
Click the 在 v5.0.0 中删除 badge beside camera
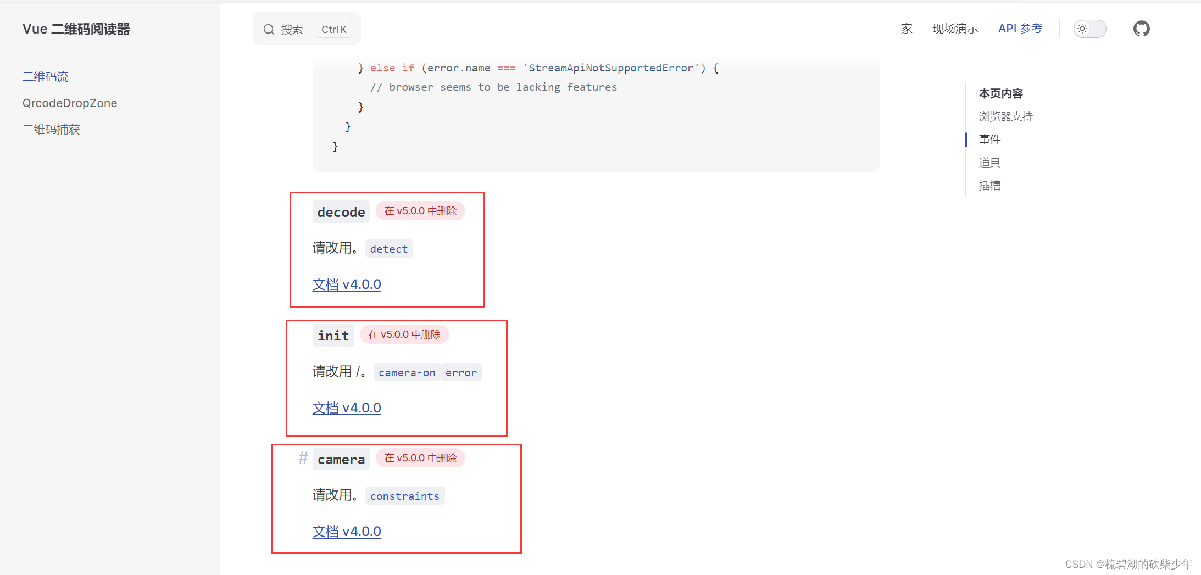(x=420, y=458)
